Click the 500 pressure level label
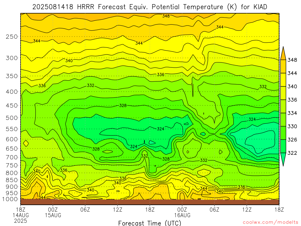Screen dimensions: 301x226 click(x=11, y=118)
